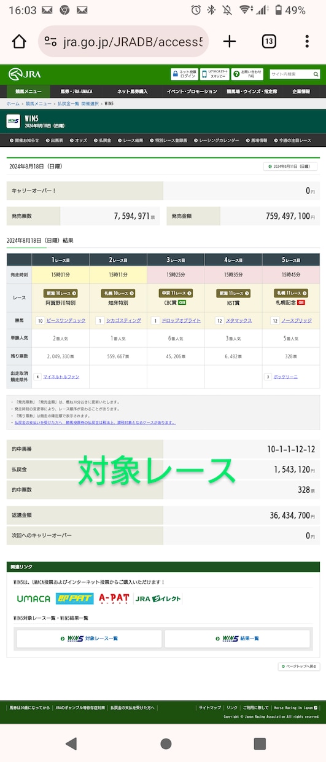Open 札幌10レース race button
The width and height of the screenshot is (326, 762).
[118, 293]
